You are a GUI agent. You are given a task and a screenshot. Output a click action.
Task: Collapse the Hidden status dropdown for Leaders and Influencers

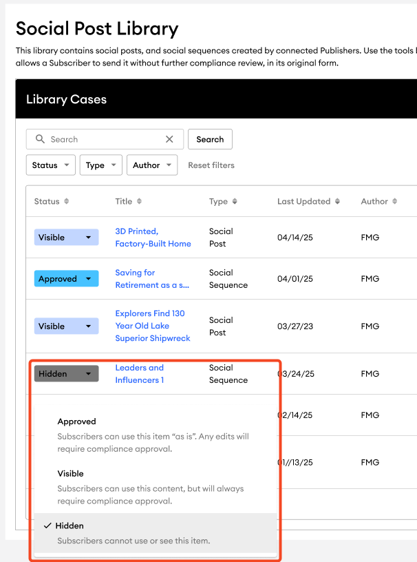pos(66,374)
